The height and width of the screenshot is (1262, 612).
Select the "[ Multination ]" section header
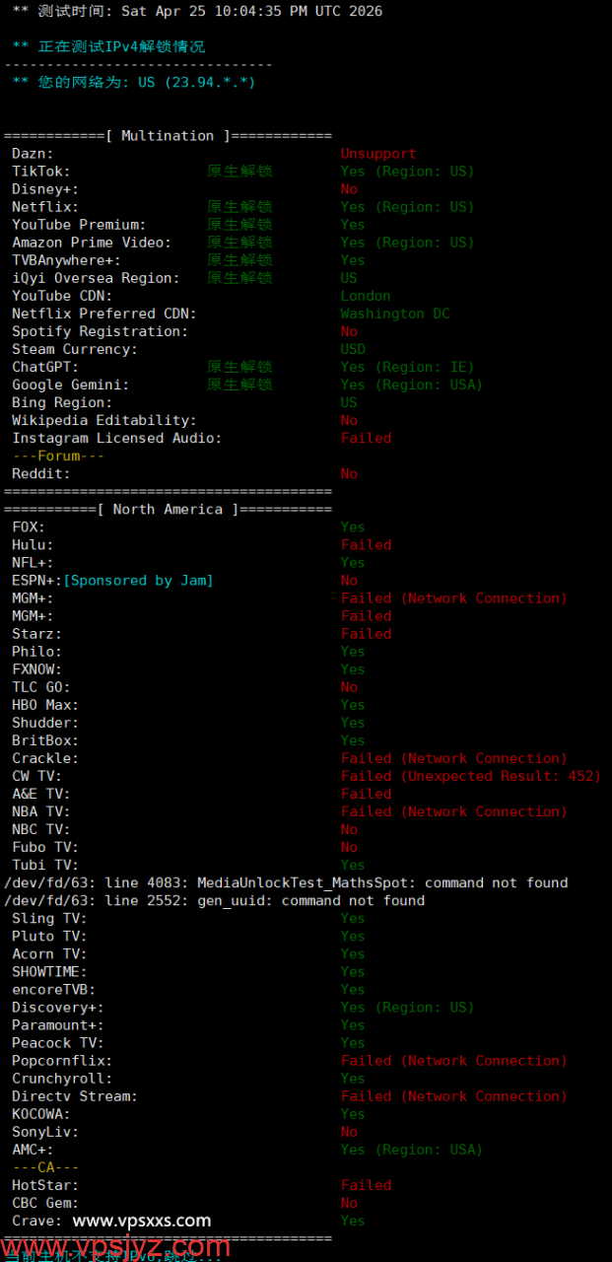pyautogui.click(x=169, y=136)
